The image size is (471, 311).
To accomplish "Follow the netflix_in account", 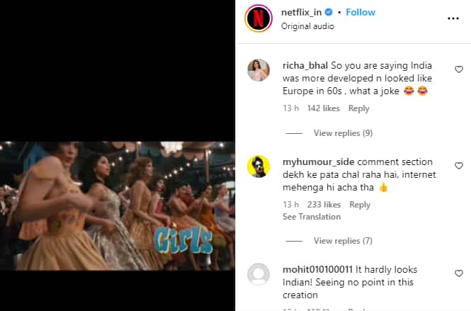I will pyautogui.click(x=361, y=13).
